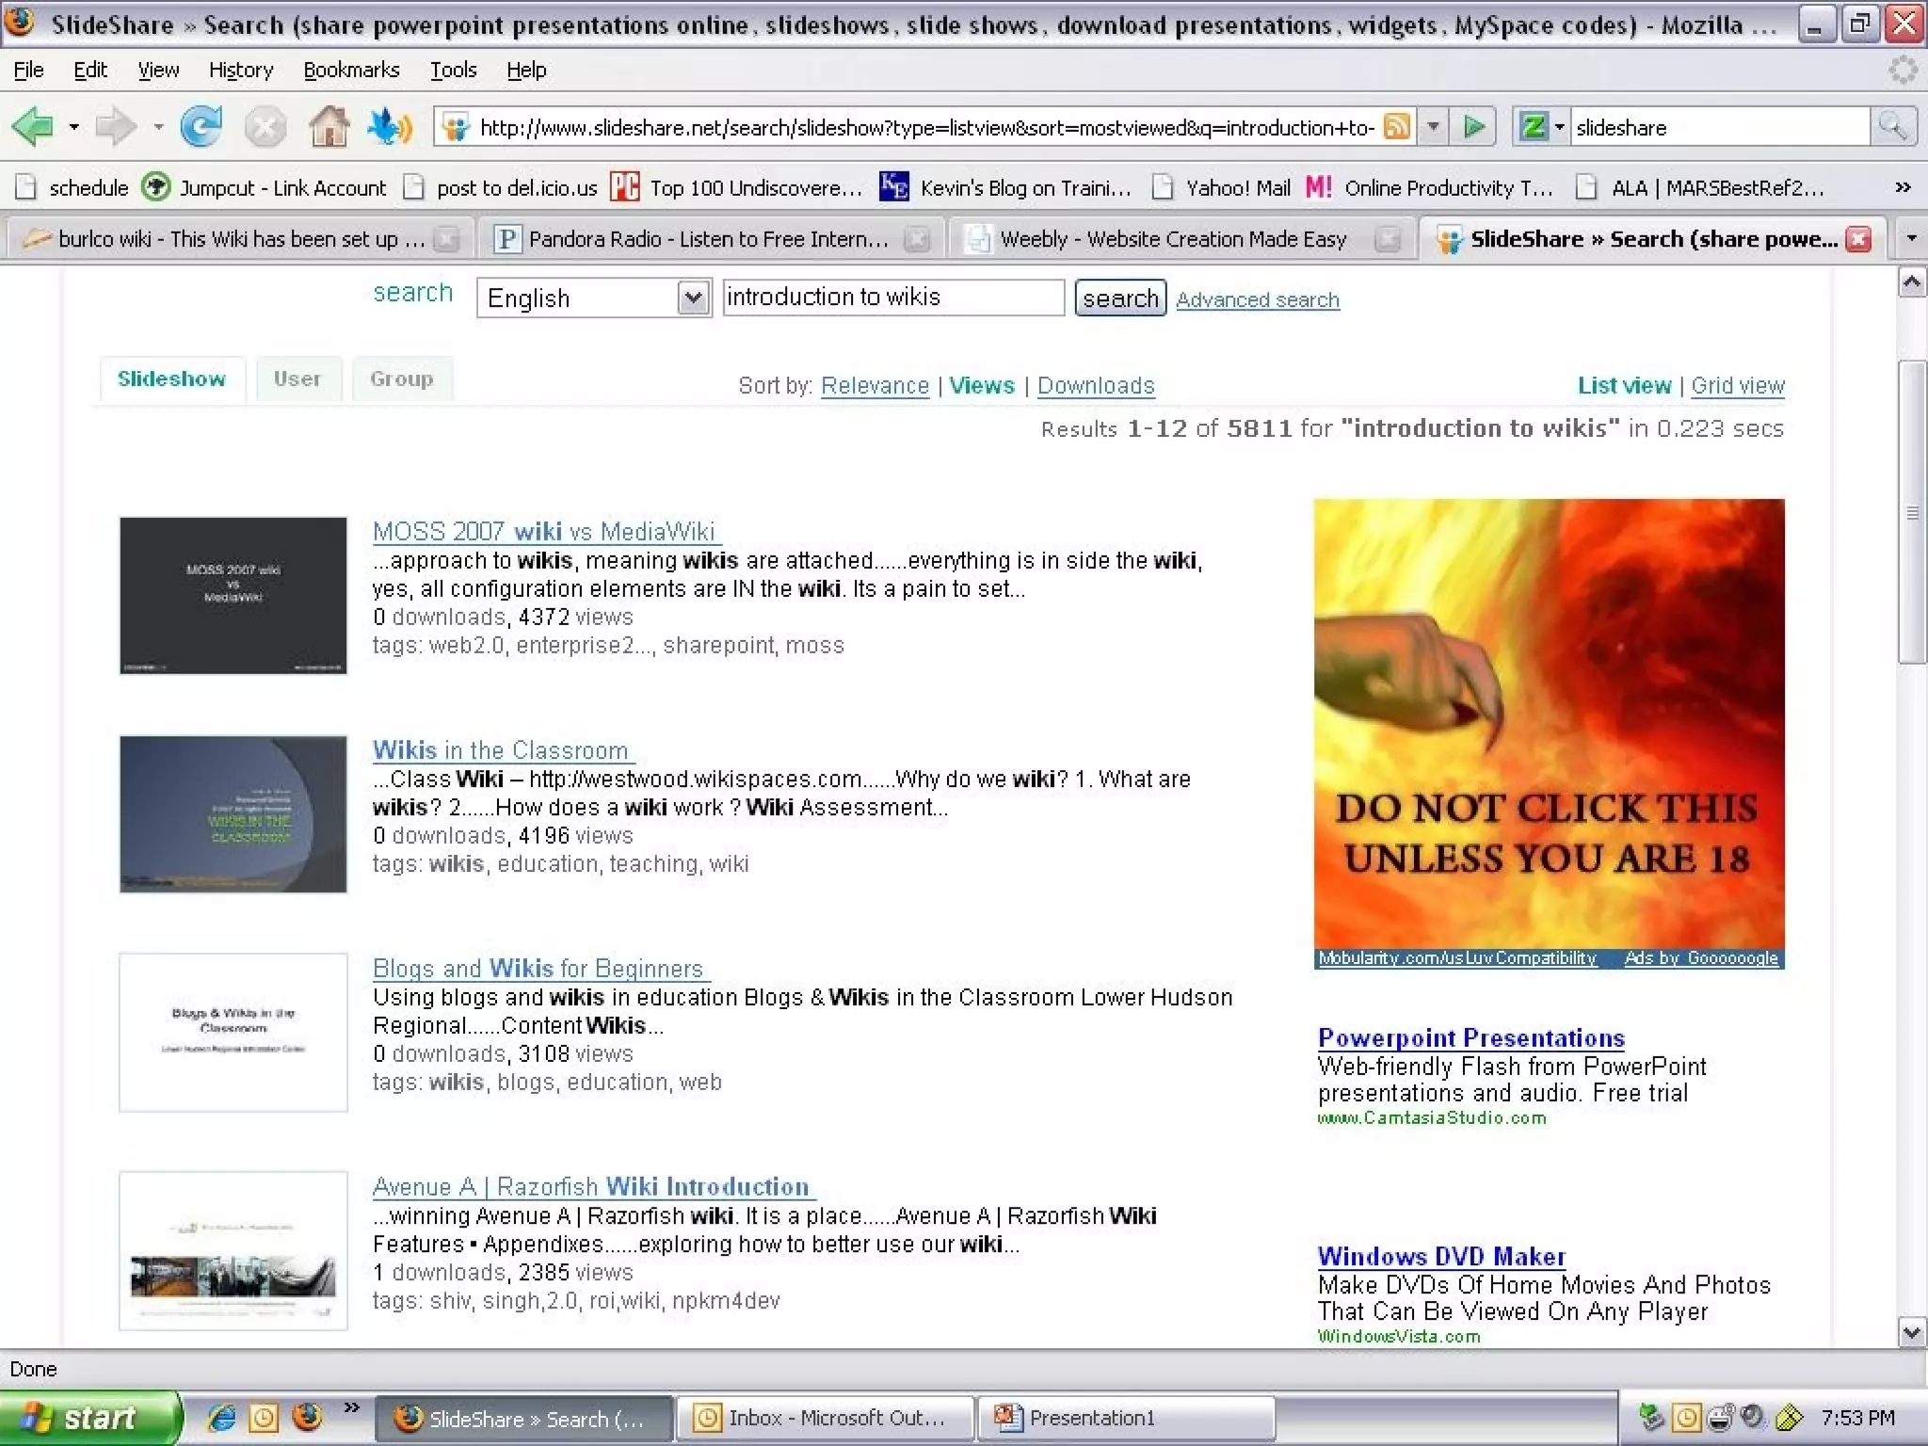Launch Internet Explorer from quick launch

[222, 1417]
